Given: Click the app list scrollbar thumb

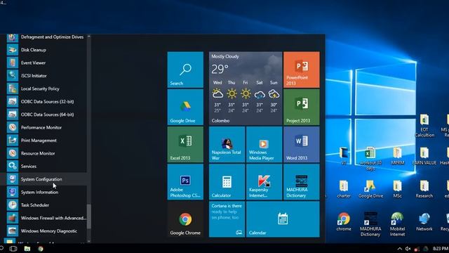Looking at the screenshot, I should (x=89, y=216).
